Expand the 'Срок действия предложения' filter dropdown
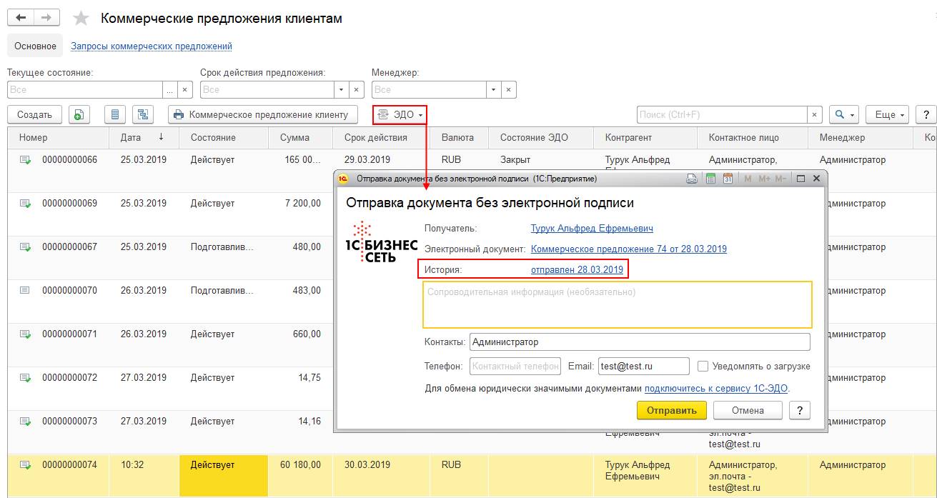 [341, 90]
